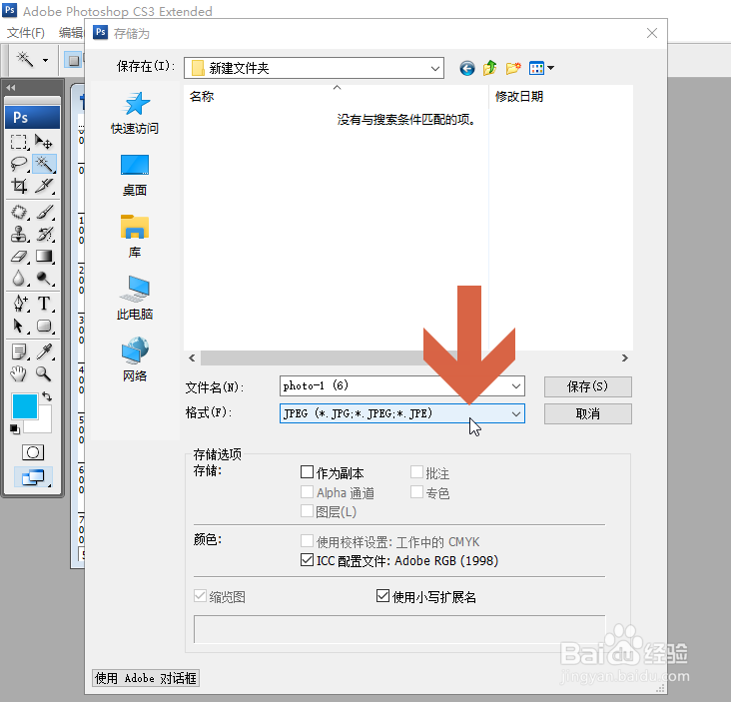Select the Pen tool

[x=19, y=304]
